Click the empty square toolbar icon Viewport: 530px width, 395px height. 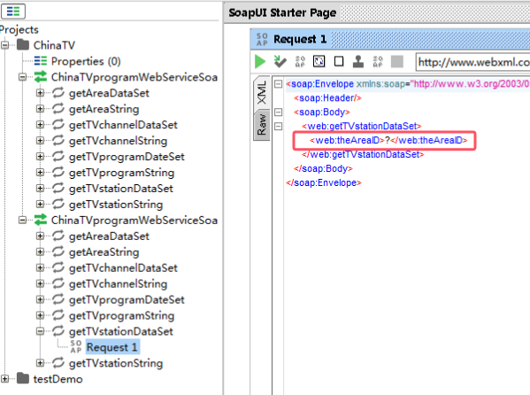[x=339, y=61]
